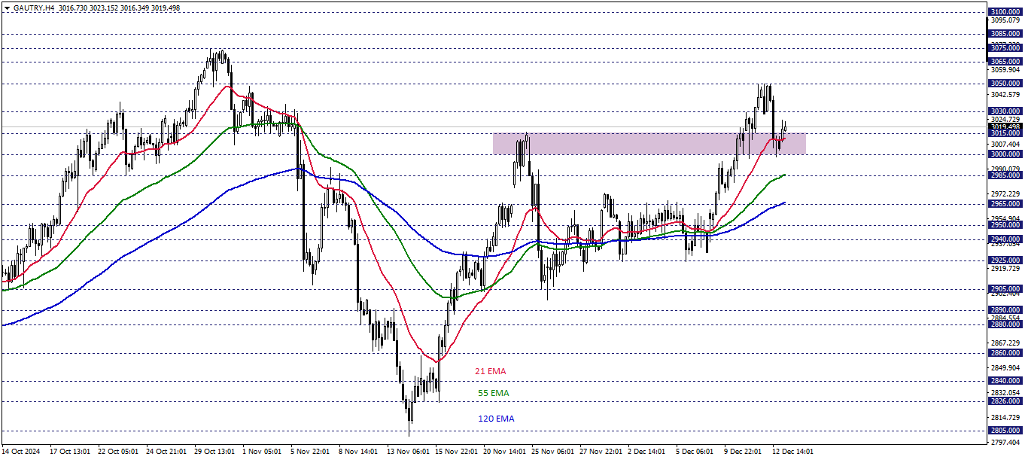Click the 22 Oct 05:01 time label
This screenshot has height=460, width=1025.
[117, 452]
